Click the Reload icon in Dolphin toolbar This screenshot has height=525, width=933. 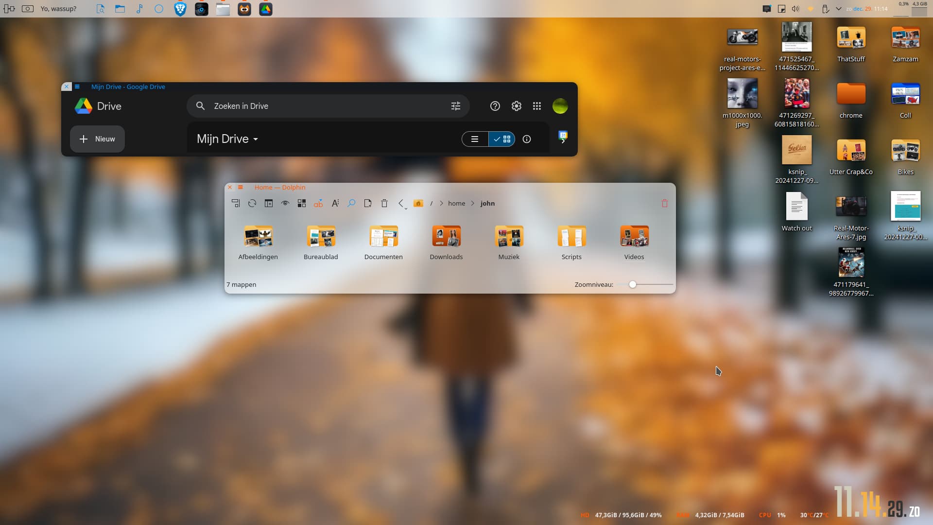252,203
